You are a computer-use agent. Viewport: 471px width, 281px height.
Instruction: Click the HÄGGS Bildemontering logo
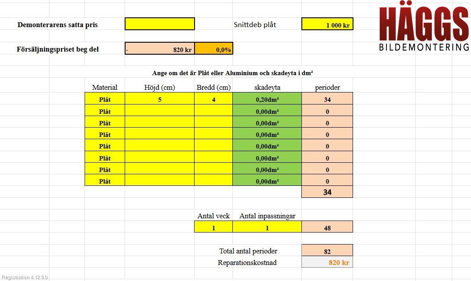pos(424,28)
